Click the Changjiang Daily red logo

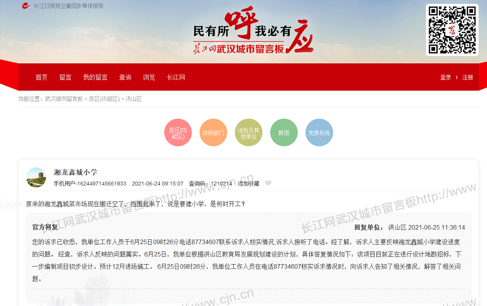pos(26,6)
